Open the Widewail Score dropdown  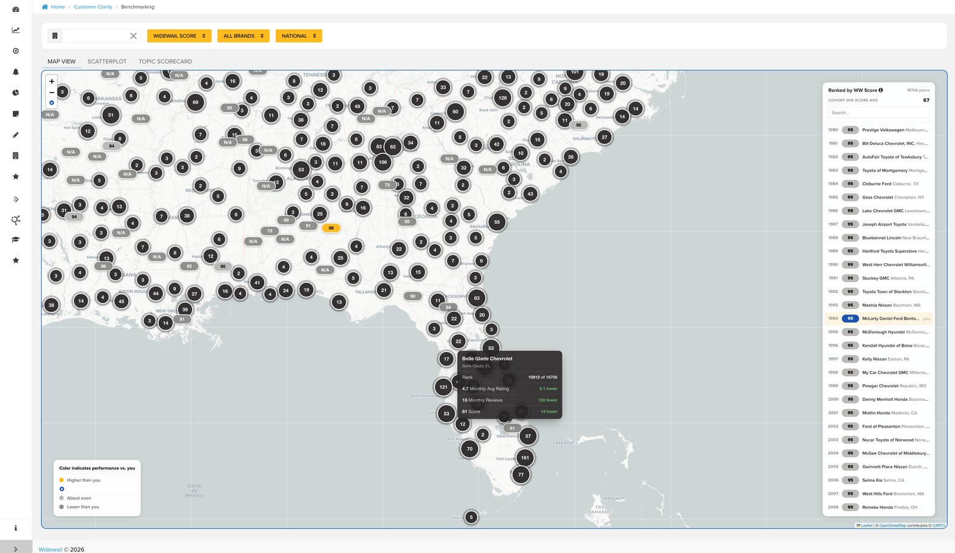pyautogui.click(x=179, y=36)
